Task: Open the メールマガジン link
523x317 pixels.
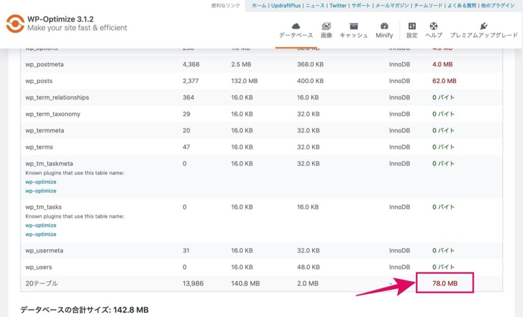Action: [392, 5]
